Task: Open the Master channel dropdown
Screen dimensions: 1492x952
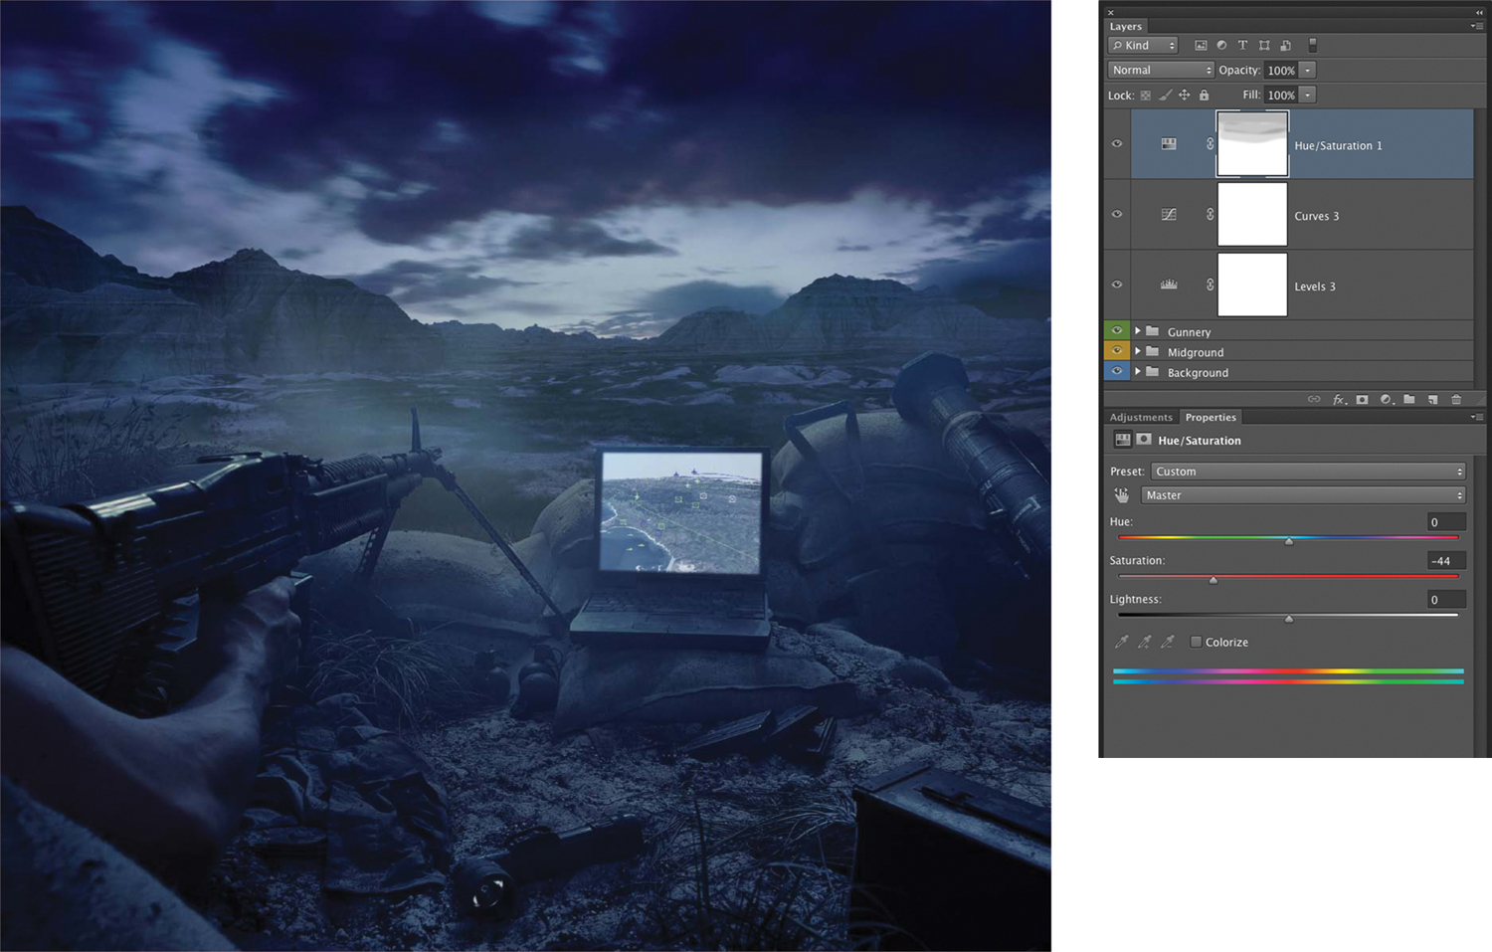Action: click(1303, 495)
